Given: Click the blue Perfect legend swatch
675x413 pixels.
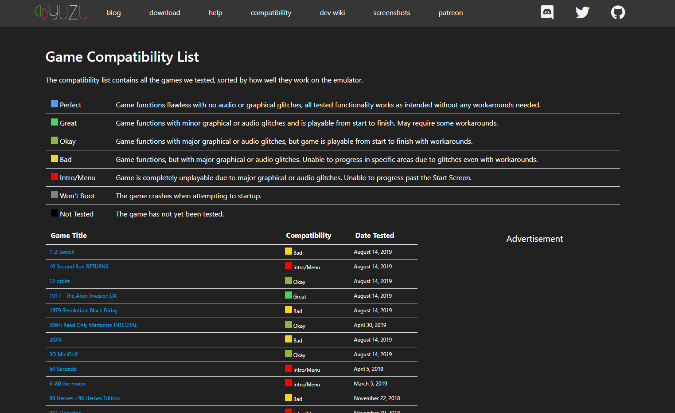Looking at the screenshot, I should coord(55,104).
